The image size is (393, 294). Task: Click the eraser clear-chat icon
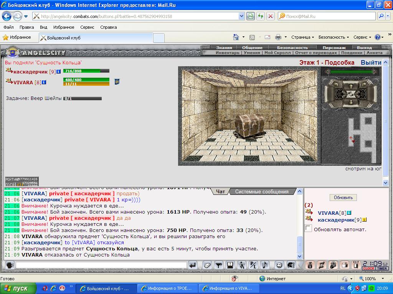tap(207, 265)
